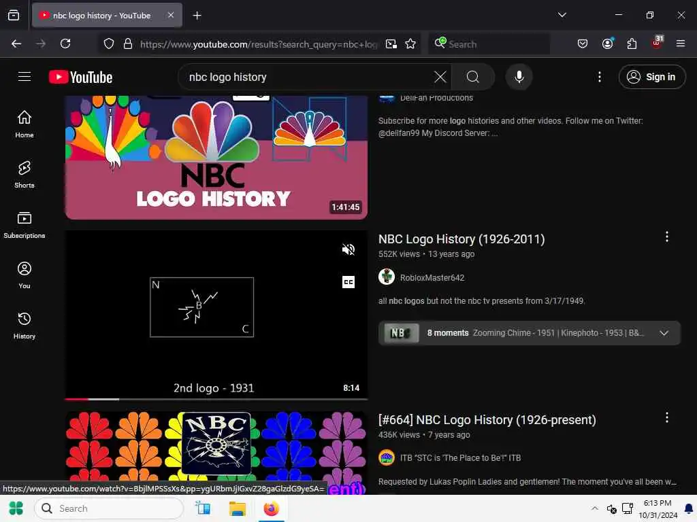
Task: Unmute the video preview speaker icon
Action: pyautogui.click(x=348, y=249)
